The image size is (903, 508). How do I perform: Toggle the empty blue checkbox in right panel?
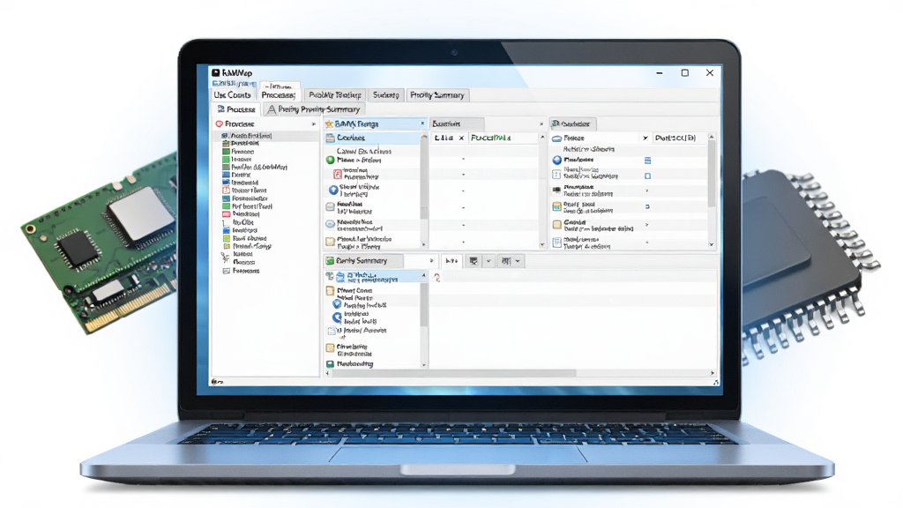click(x=647, y=176)
